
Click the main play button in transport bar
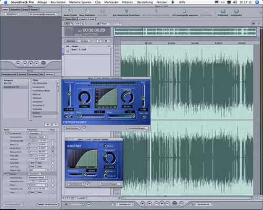pyautogui.click(x=162, y=203)
